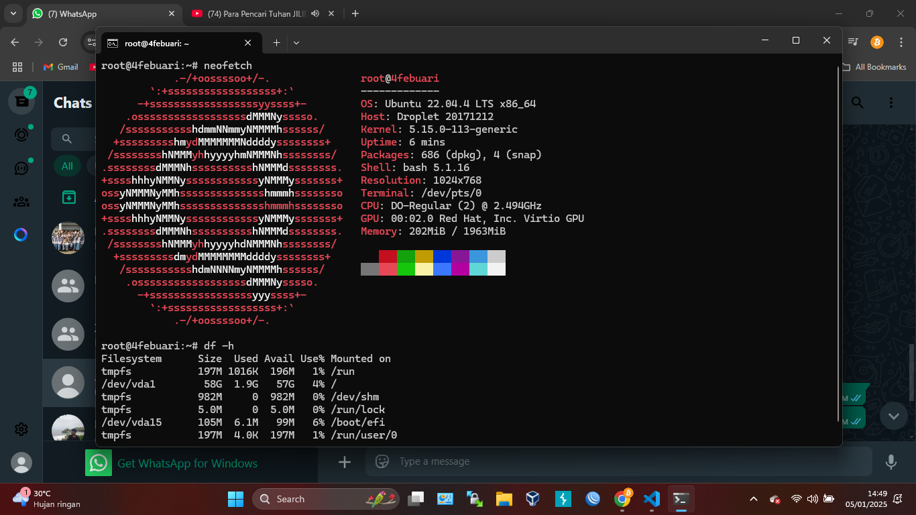916x515 pixels.
Task: Close the YouTube Chrome tab
Action: (x=332, y=13)
